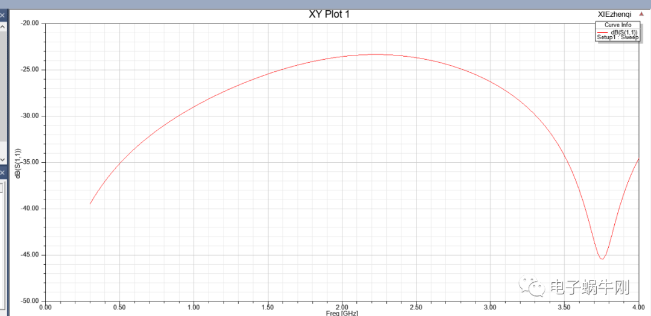Select the Curve Info legend header
Image resolution: width=651 pixels, height=316 pixels.
pyautogui.click(x=617, y=25)
